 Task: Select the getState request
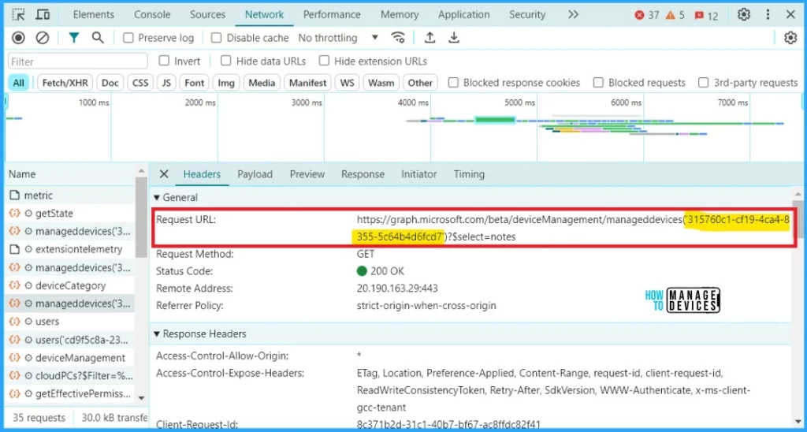pyautogui.click(x=70, y=213)
